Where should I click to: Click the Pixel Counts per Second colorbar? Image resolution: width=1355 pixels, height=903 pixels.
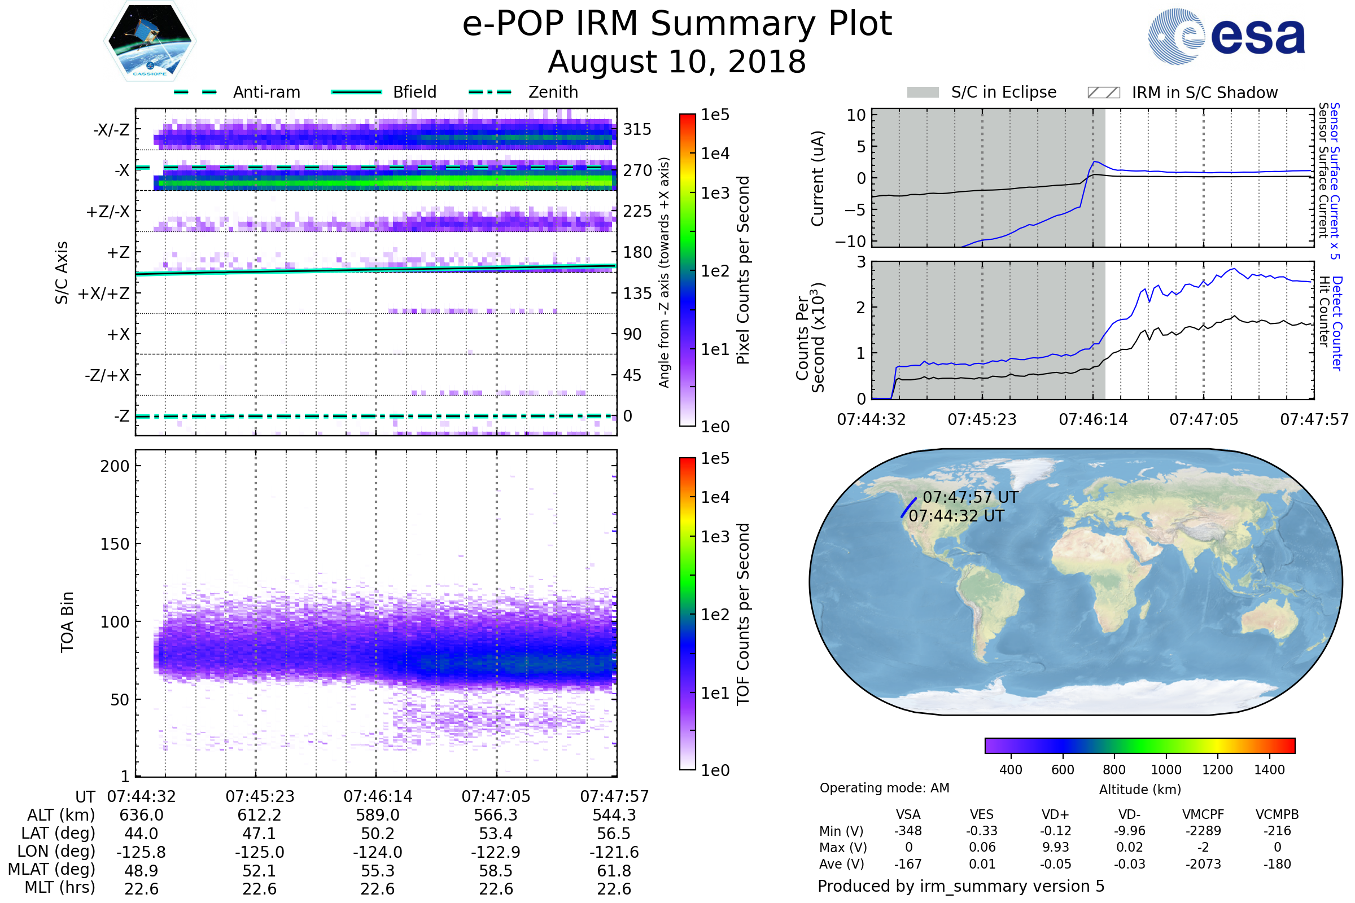[687, 270]
